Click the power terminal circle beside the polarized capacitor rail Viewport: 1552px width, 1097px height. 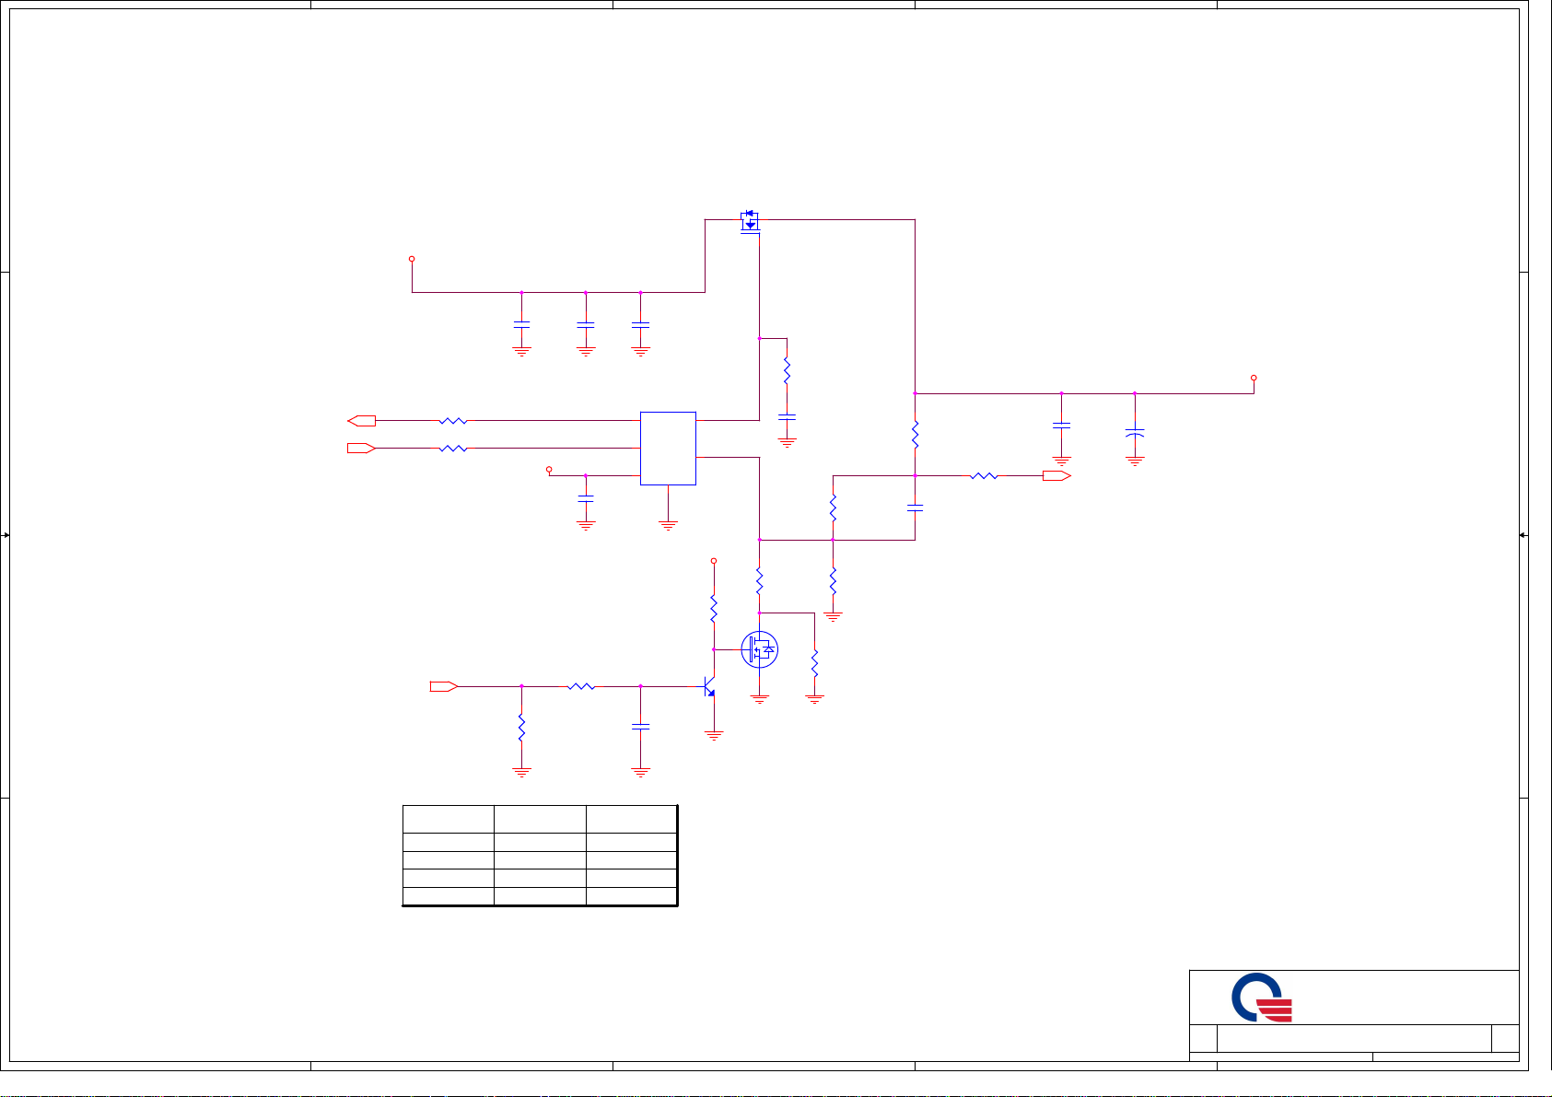[x=1254, y=378]
